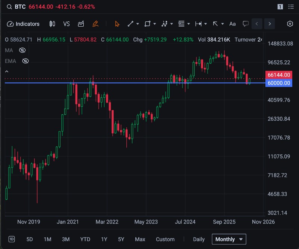Open the Monthly interval dropdown

(x=229, y=239)
